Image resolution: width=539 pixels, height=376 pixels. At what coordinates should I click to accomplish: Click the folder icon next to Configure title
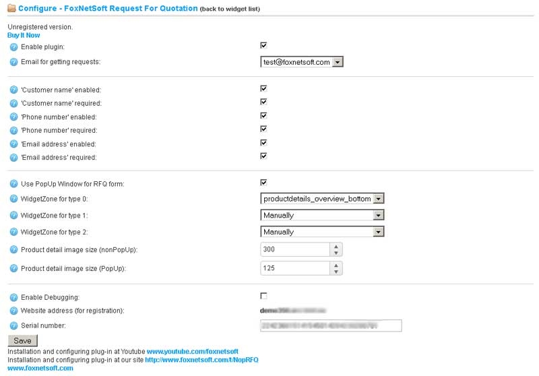pyautogui.click(x=11, y=8)
